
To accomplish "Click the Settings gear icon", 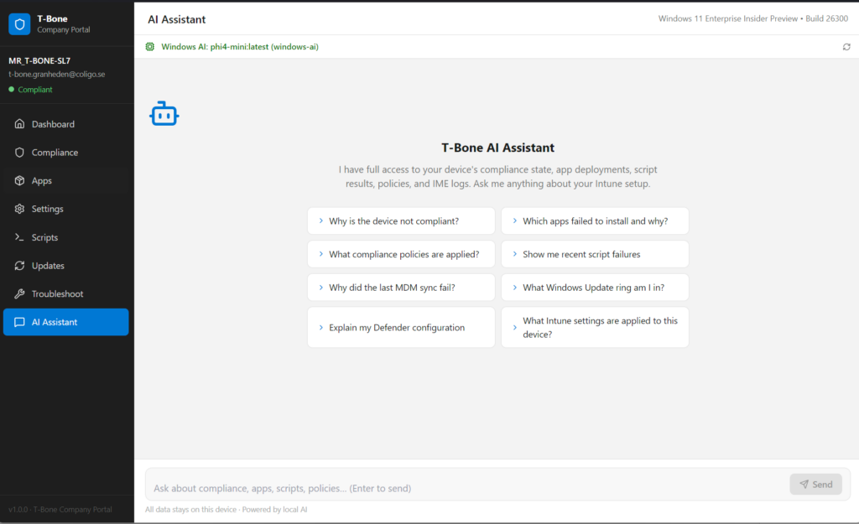I will pos(20,209).
